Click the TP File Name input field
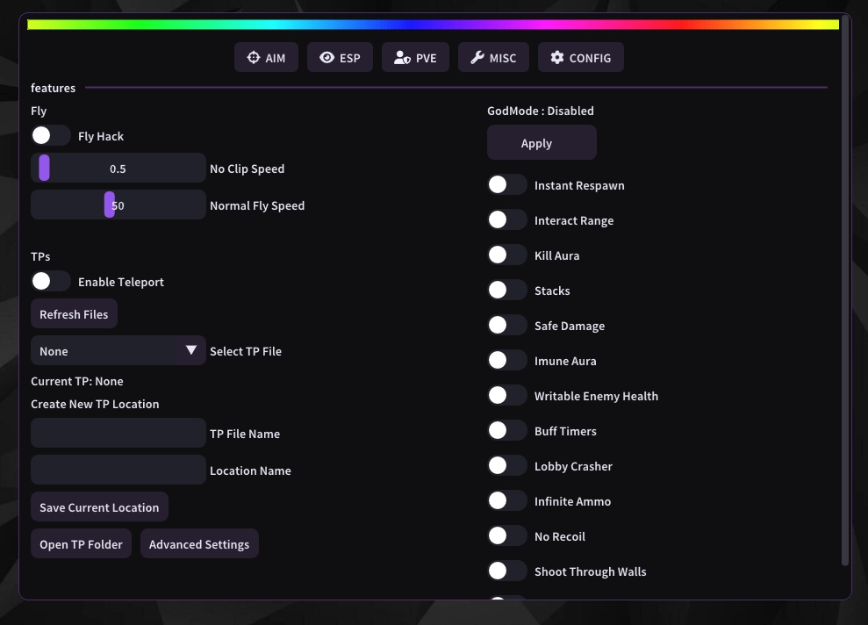The width and height of the screenshot is (868, 625). tap(118, 433)
